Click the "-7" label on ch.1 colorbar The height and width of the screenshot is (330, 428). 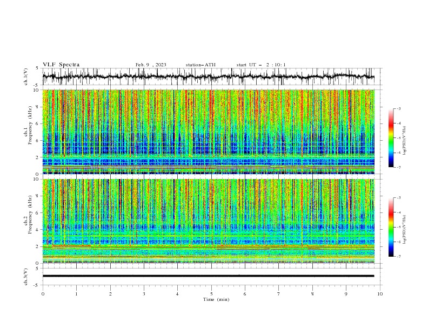click(x=399, y=168)
